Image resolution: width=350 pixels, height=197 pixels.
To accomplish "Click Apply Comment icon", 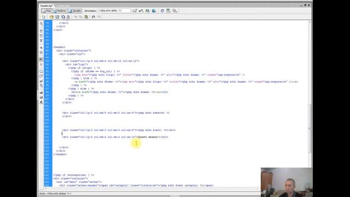I will (41, 72).
